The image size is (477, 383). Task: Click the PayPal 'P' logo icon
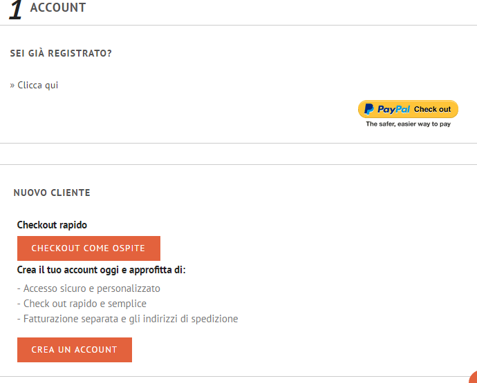pos(369,109)
